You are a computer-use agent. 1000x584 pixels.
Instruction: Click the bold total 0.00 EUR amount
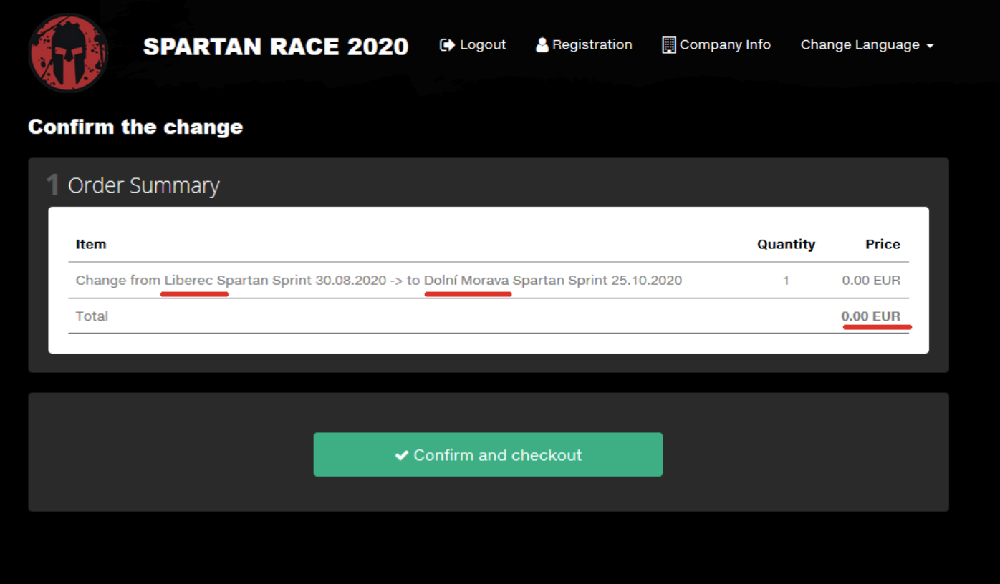pyautogui.click(x=870, y=316)
